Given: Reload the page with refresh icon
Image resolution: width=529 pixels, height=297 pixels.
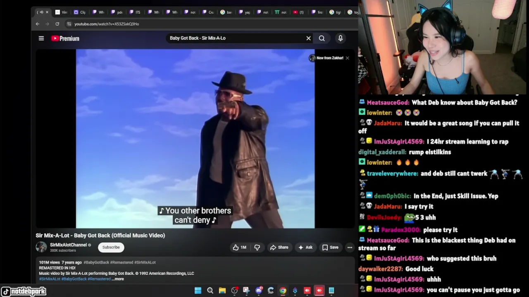Looking at the screenshot, I should coord(57,24).
